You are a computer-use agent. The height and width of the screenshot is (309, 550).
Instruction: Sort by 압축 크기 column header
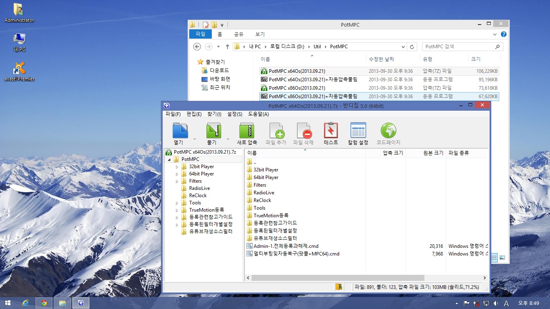[x=385, y=153]
